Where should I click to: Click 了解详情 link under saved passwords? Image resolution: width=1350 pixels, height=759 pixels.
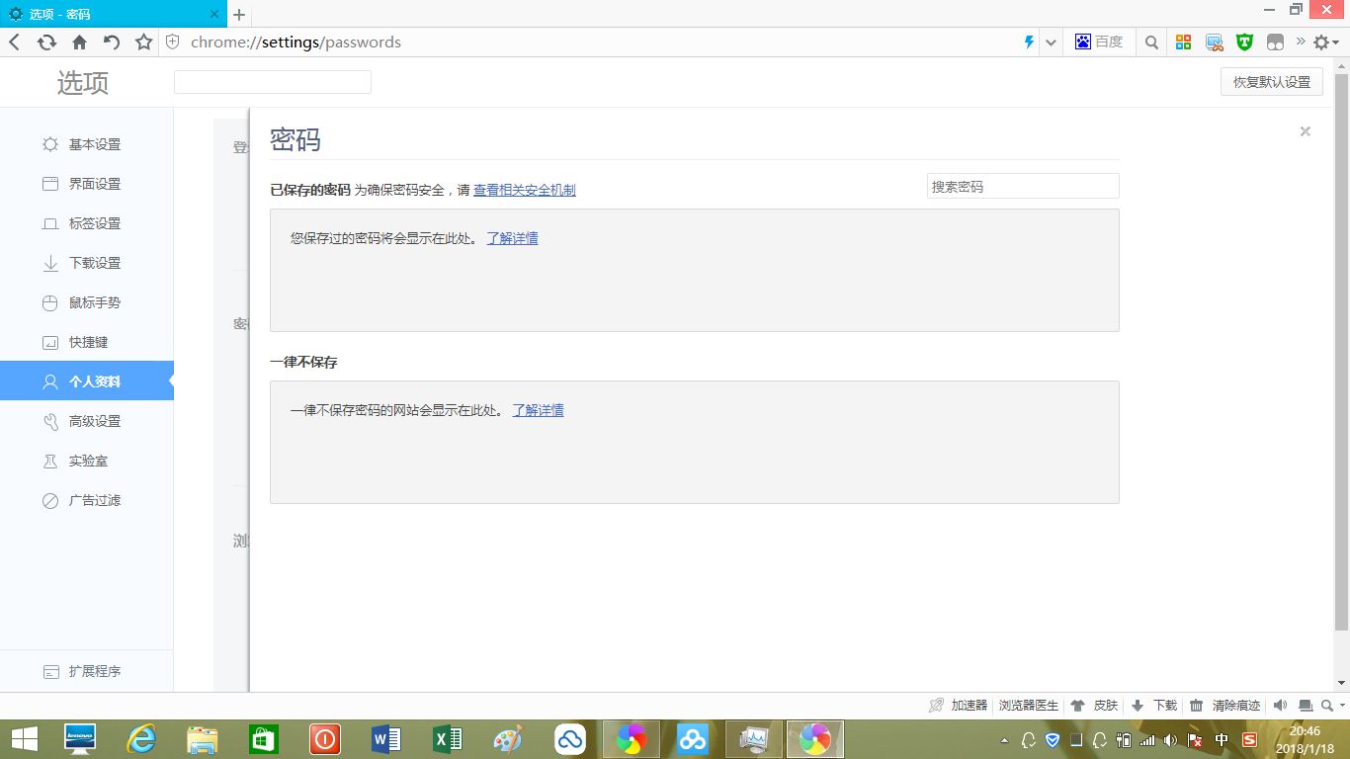click(x=513, y=238)
